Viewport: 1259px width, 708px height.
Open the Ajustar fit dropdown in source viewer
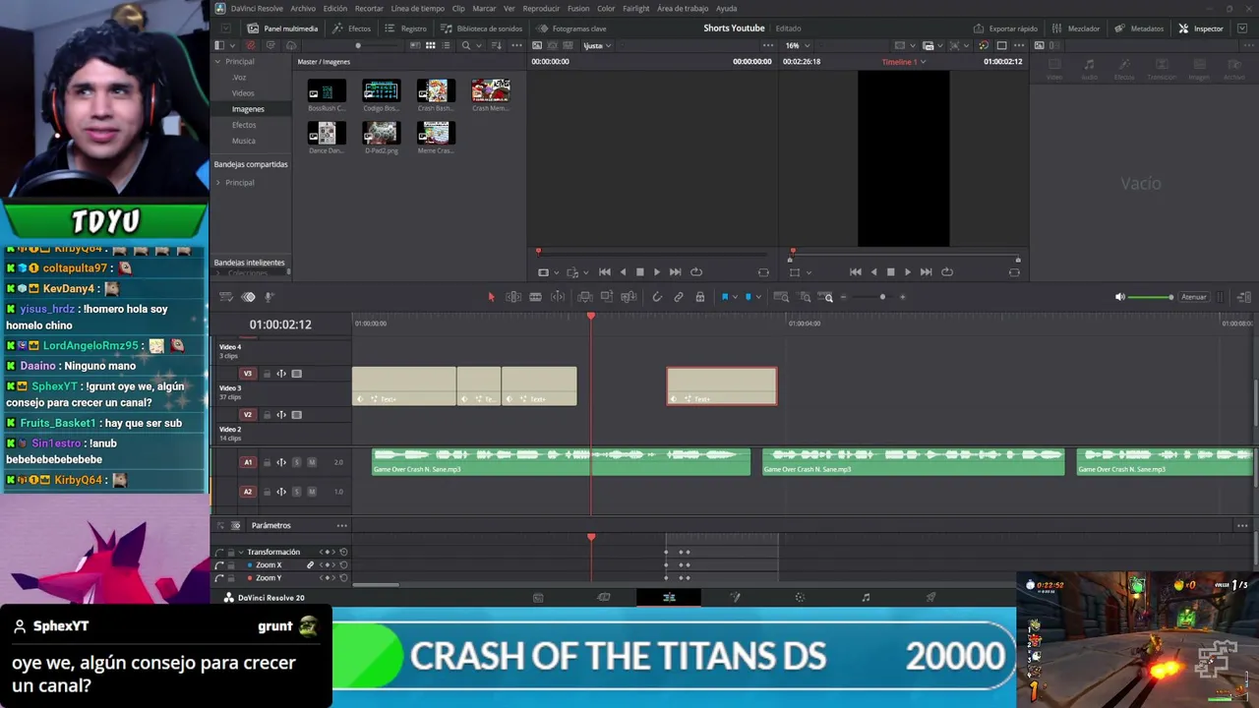tap(597, 45)
